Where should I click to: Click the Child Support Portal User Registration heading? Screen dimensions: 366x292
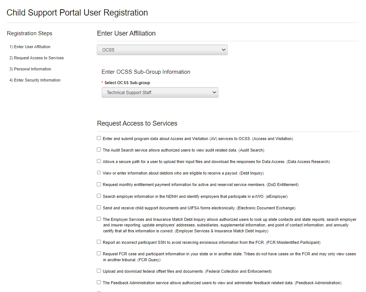[x=77, y=13]
